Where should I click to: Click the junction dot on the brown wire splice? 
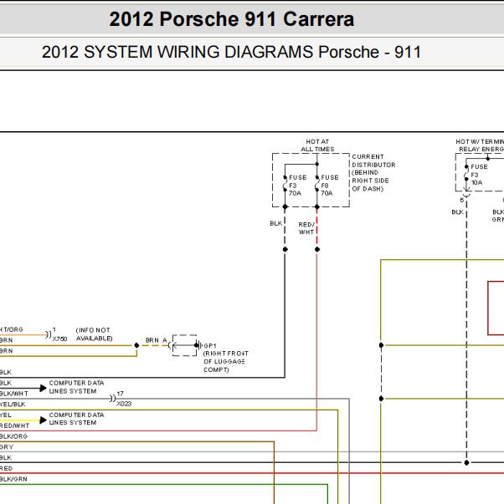136,345
